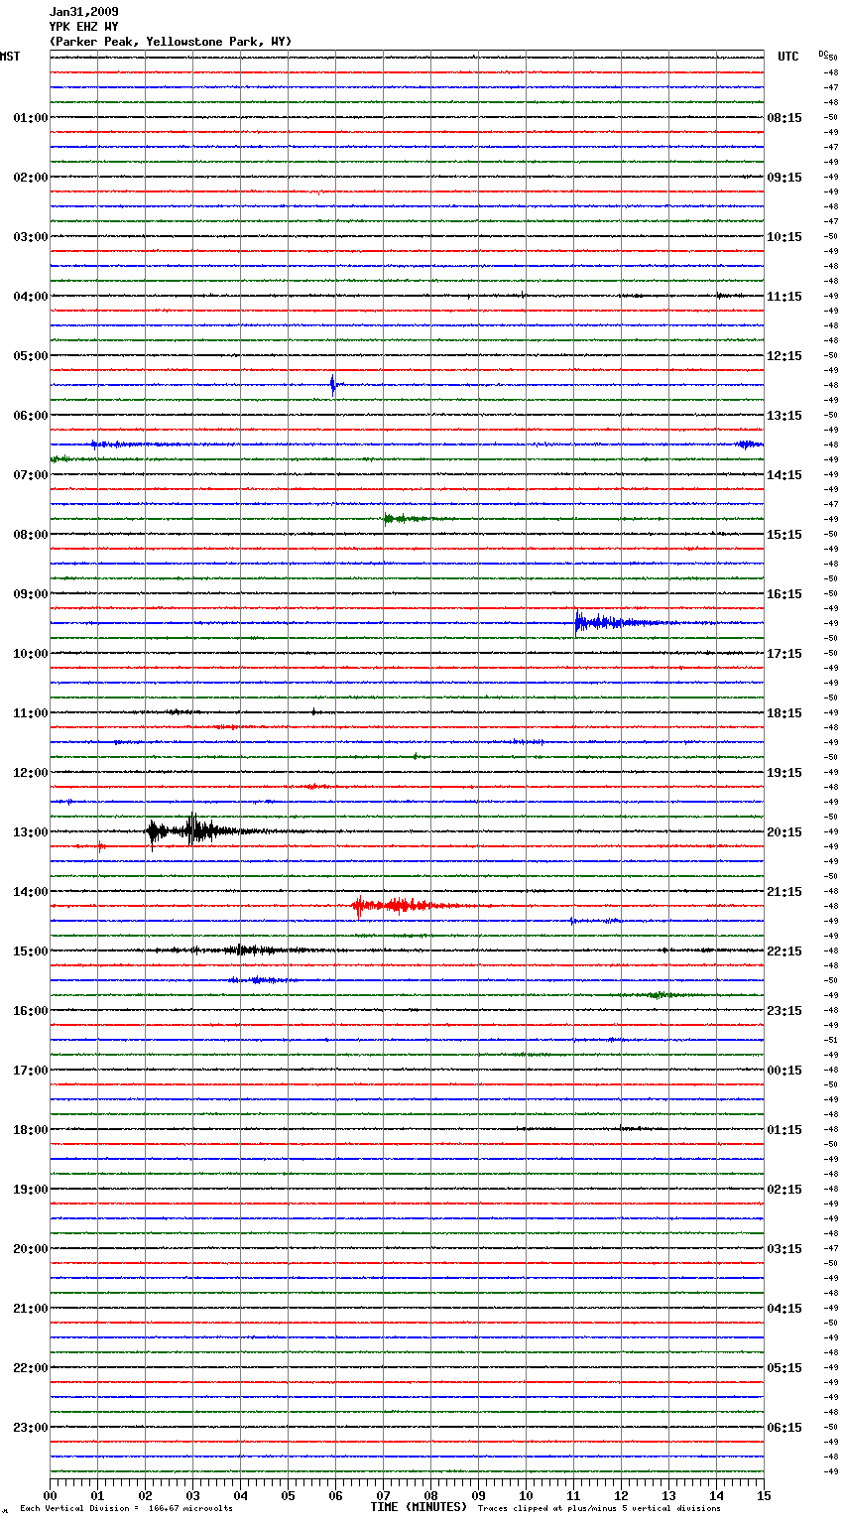This screenshot has width=843, height=1522.
Task: Click the blue spike on 05:30 trace
Action: pos(333,385)
